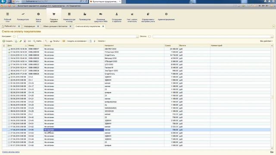Select invoice number СЧ-3 cell
This screenshot has width=276, height=155.
pos(35,77)
